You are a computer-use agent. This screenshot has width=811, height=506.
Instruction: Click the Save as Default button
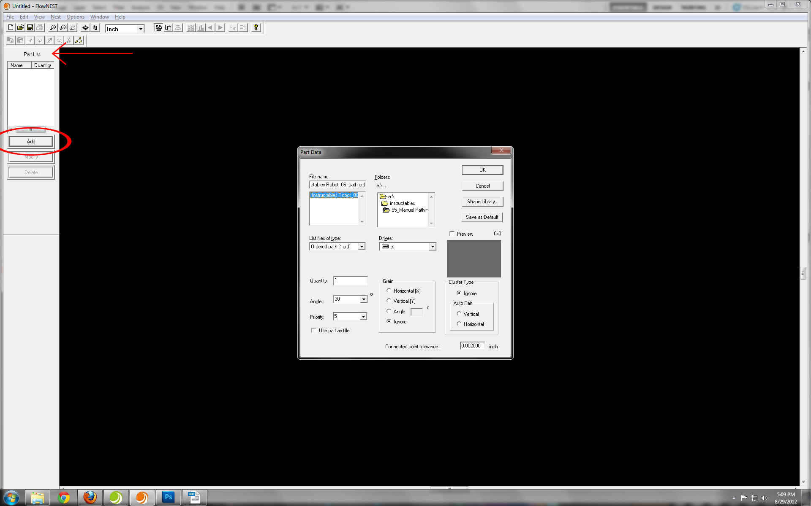(x=482, y=217)
